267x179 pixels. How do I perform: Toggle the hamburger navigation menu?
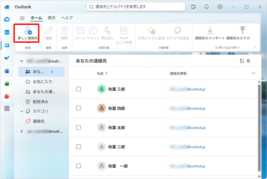coord(22,18)
